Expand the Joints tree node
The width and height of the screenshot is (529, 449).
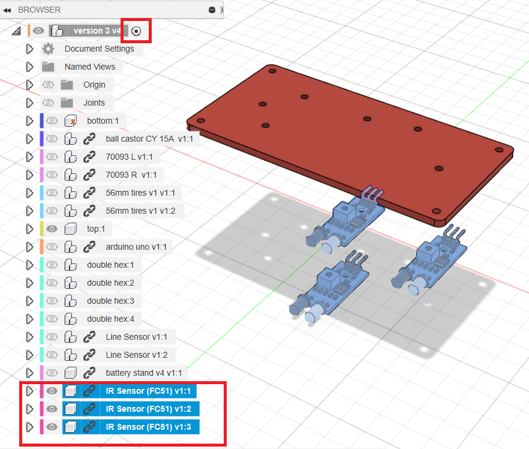[29, 103]
